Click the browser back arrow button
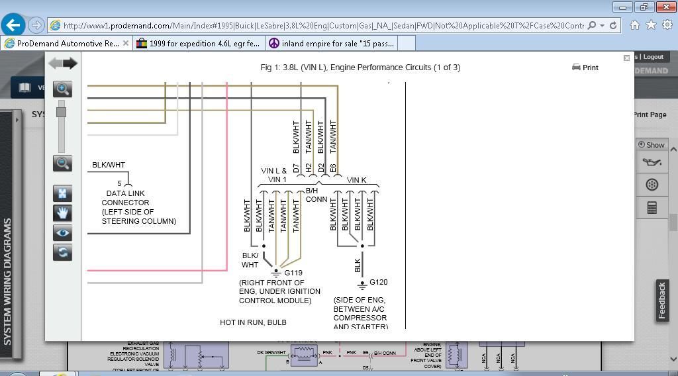The height and width of the screenshot is (376, 678). click(13, 25)
